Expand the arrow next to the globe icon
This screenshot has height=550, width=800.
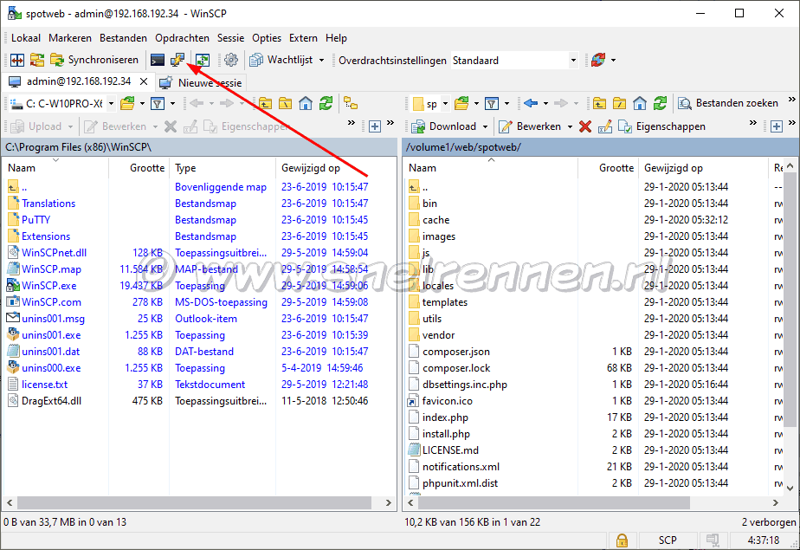pos(614,61)
